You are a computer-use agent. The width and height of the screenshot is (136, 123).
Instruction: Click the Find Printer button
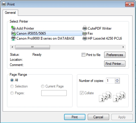click(x=115, y=64)
